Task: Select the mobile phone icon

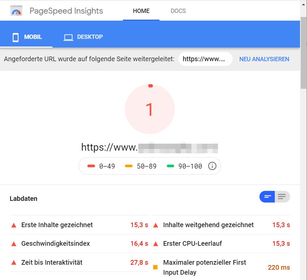Action: pyautogui.click(x=16, y=37)
